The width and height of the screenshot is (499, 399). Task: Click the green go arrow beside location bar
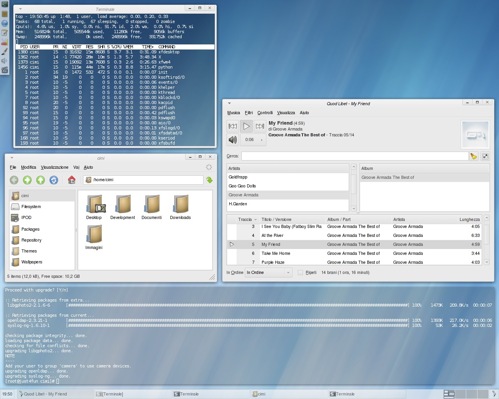209,180
